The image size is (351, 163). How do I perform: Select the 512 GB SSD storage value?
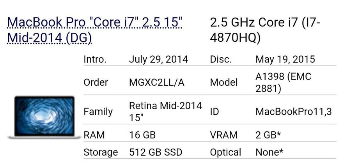(156, 152)
